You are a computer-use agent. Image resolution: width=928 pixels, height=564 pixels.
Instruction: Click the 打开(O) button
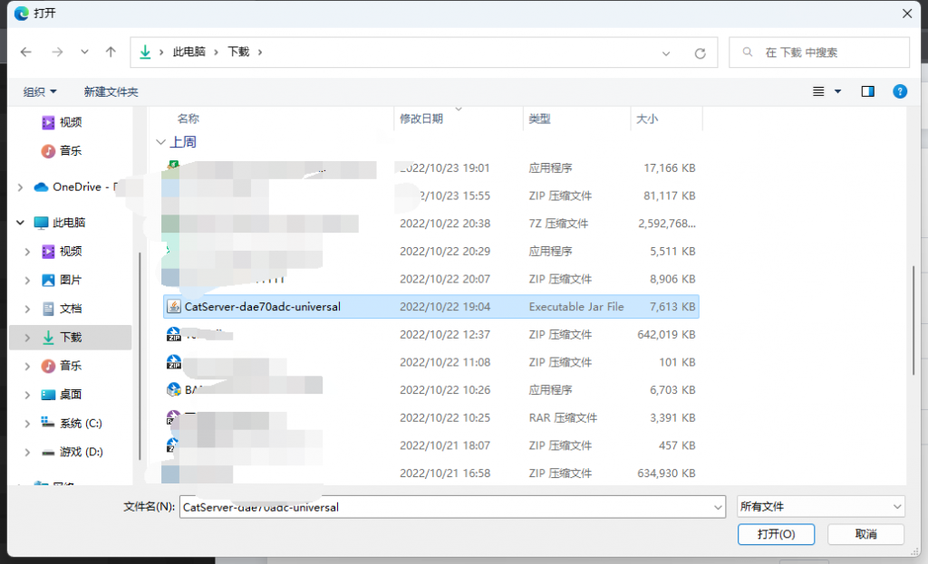[776, 534]
